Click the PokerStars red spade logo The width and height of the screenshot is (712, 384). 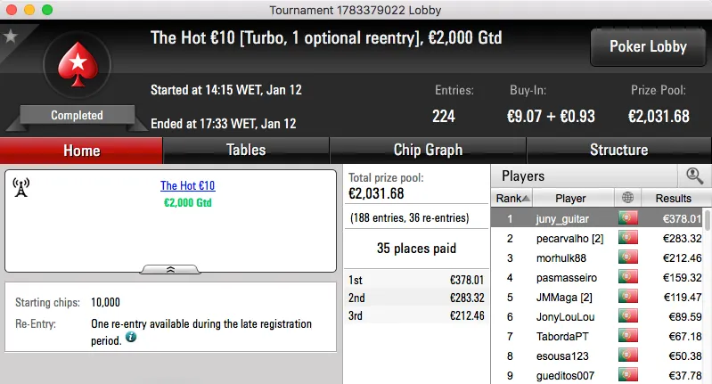77,67
